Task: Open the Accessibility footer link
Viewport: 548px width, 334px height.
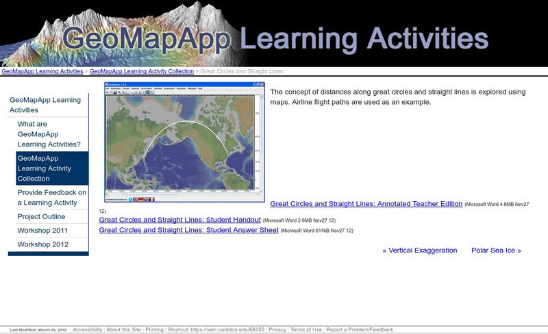Action: pyautogui.click(x=88, y=329)
